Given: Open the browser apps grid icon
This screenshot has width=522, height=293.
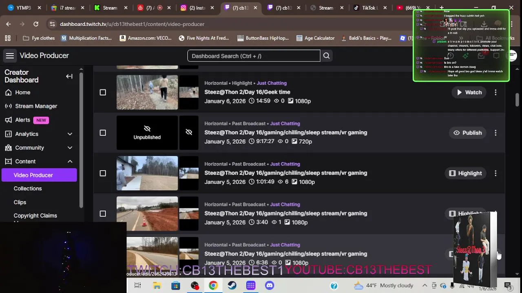Looking at the screenshot, I should pyautogui.click(x=8, y=38).
